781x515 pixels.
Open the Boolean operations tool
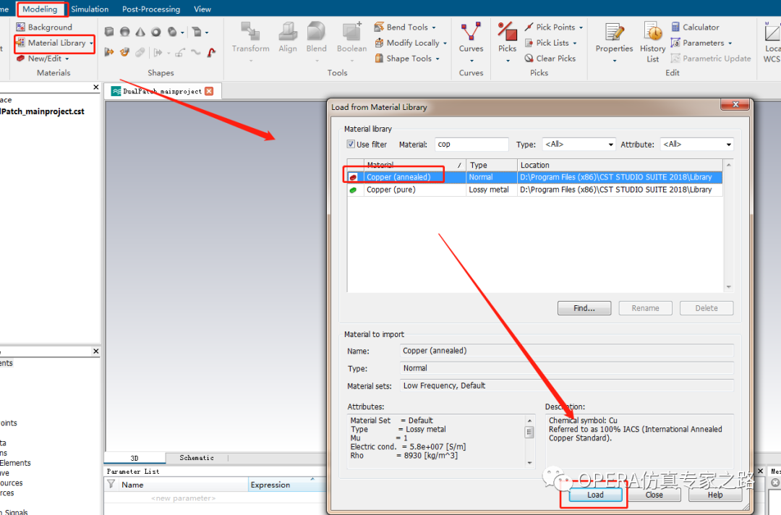pos(351,41)
